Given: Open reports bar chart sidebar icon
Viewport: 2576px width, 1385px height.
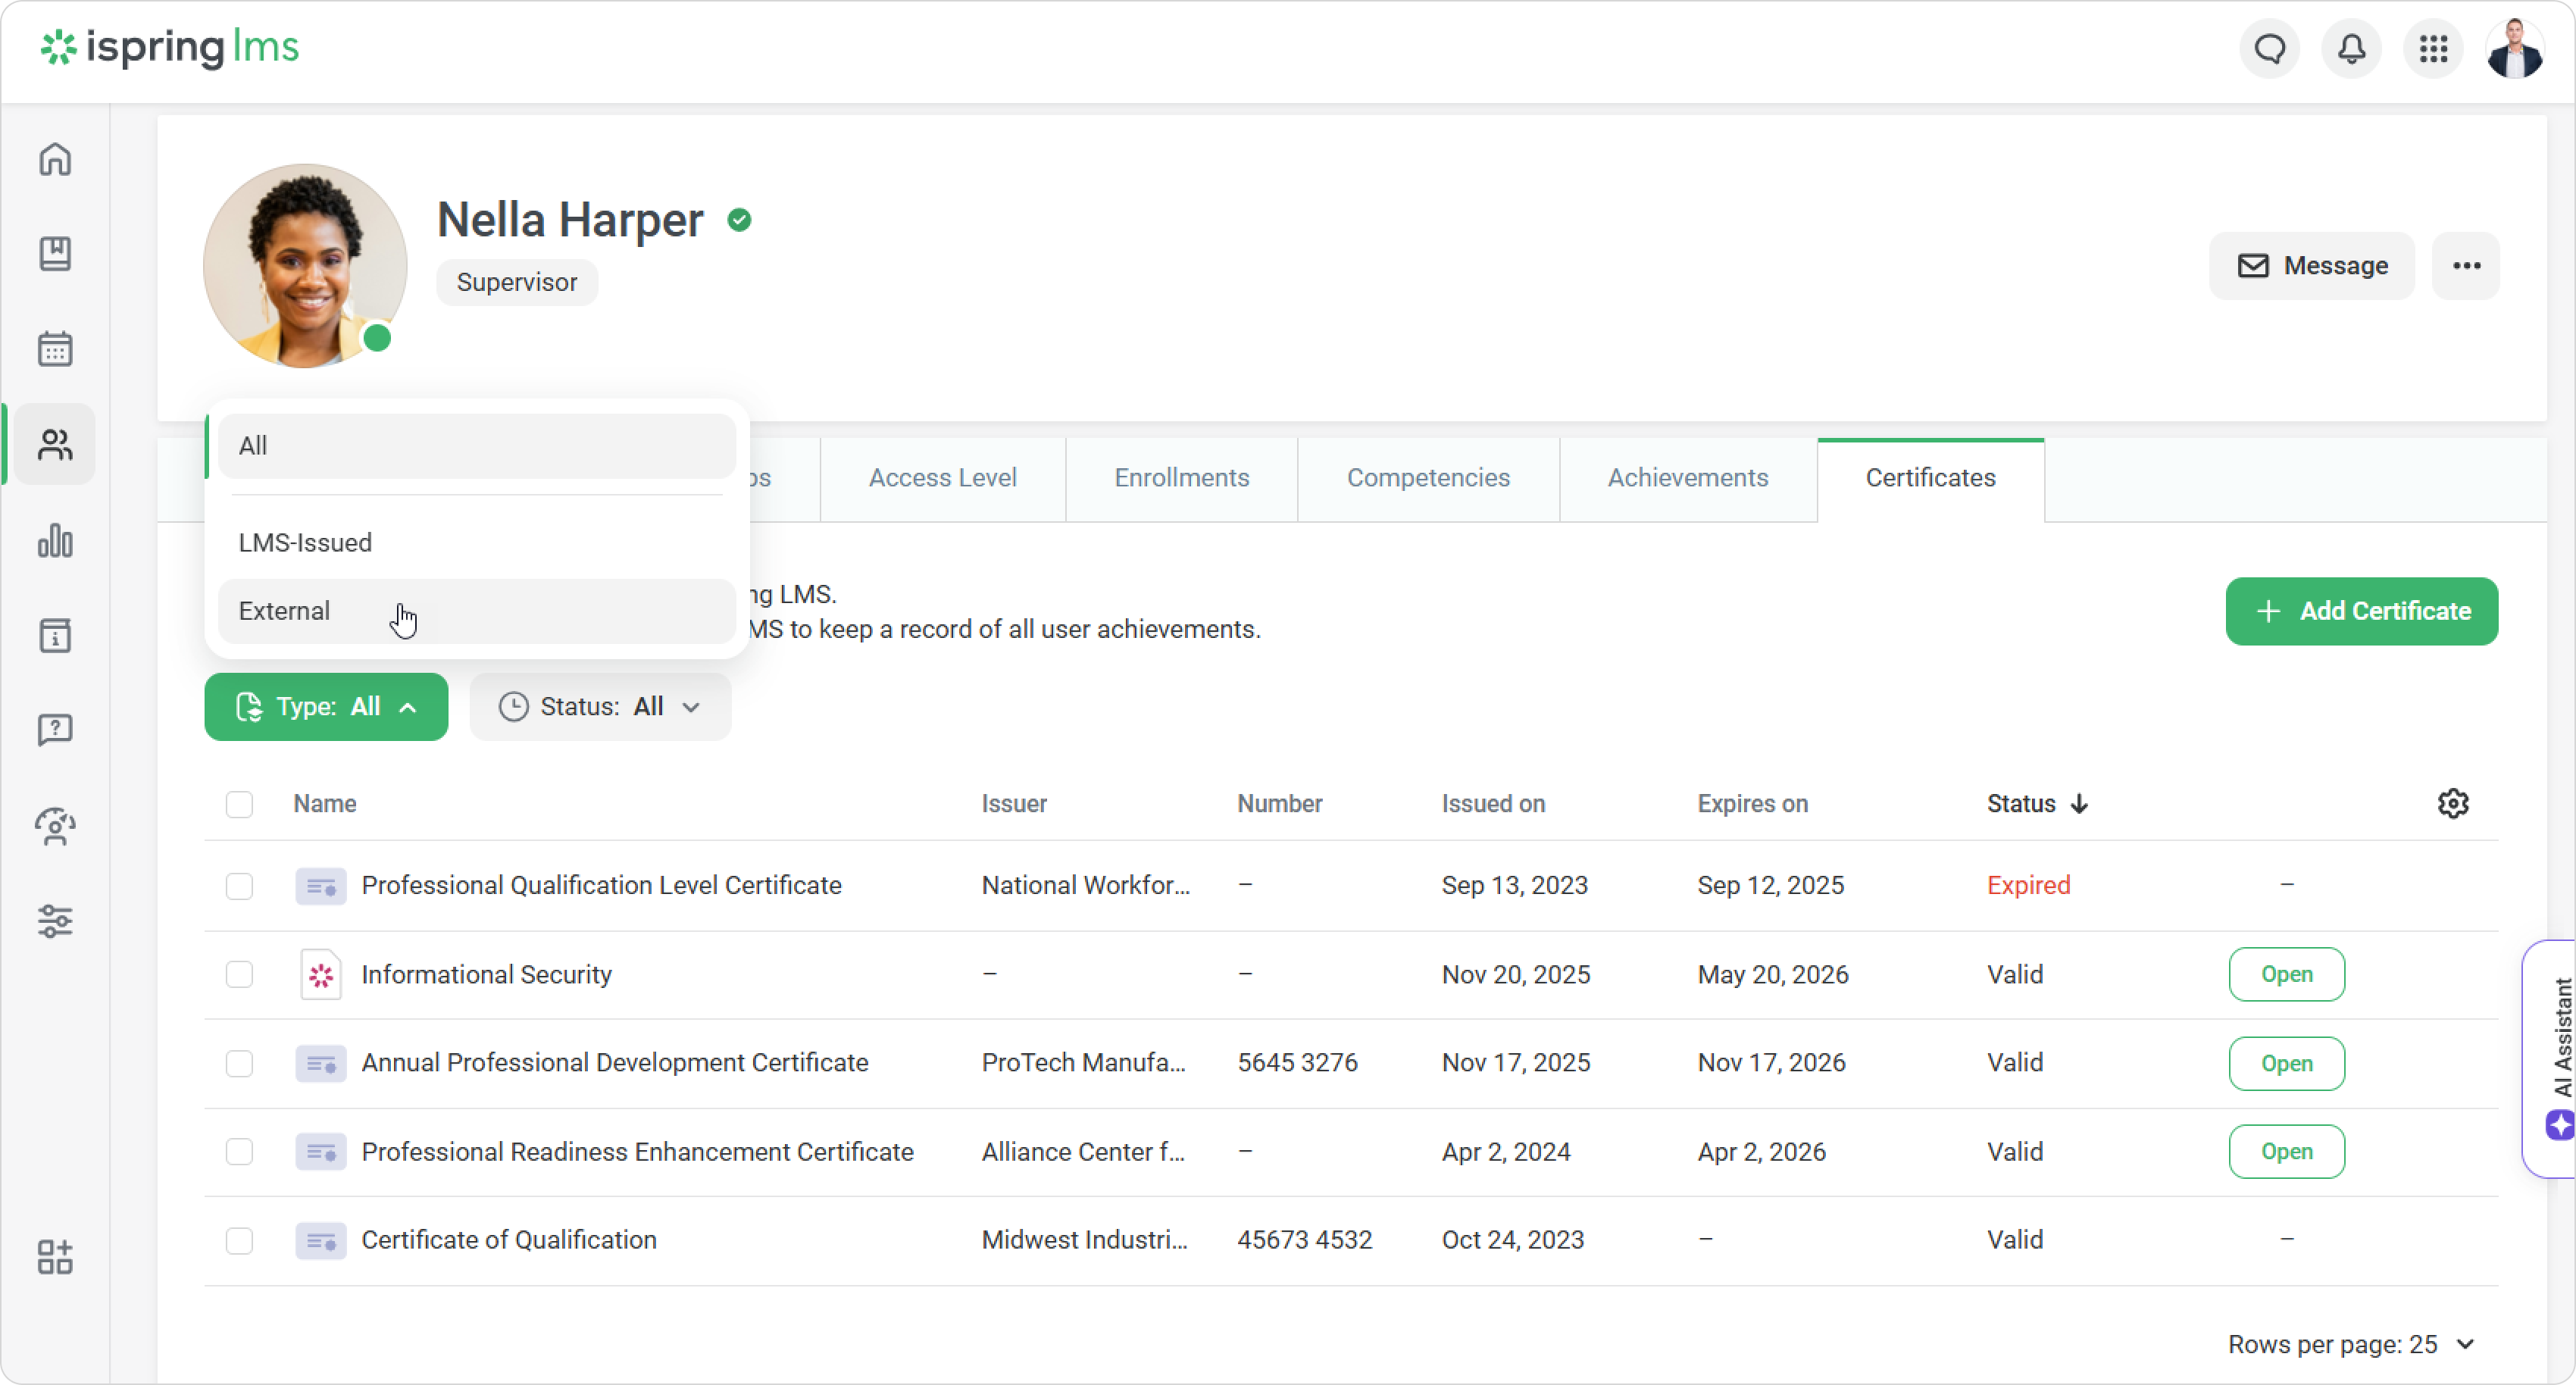Looking at the screenshot, I should point(55,541).
